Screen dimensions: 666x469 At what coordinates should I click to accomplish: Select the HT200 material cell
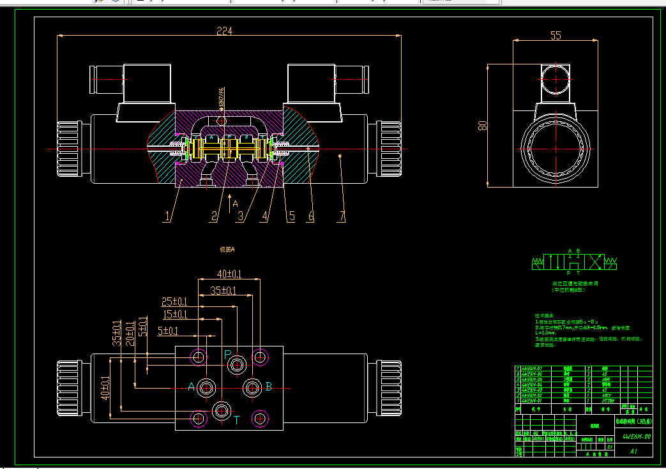[608, 401]
